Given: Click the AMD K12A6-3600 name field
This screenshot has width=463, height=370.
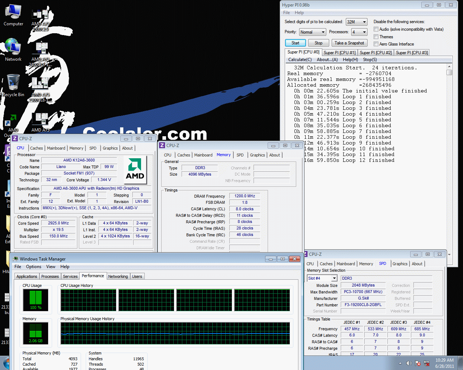Looking at the screenshot, I should click(x=79, y=160).
